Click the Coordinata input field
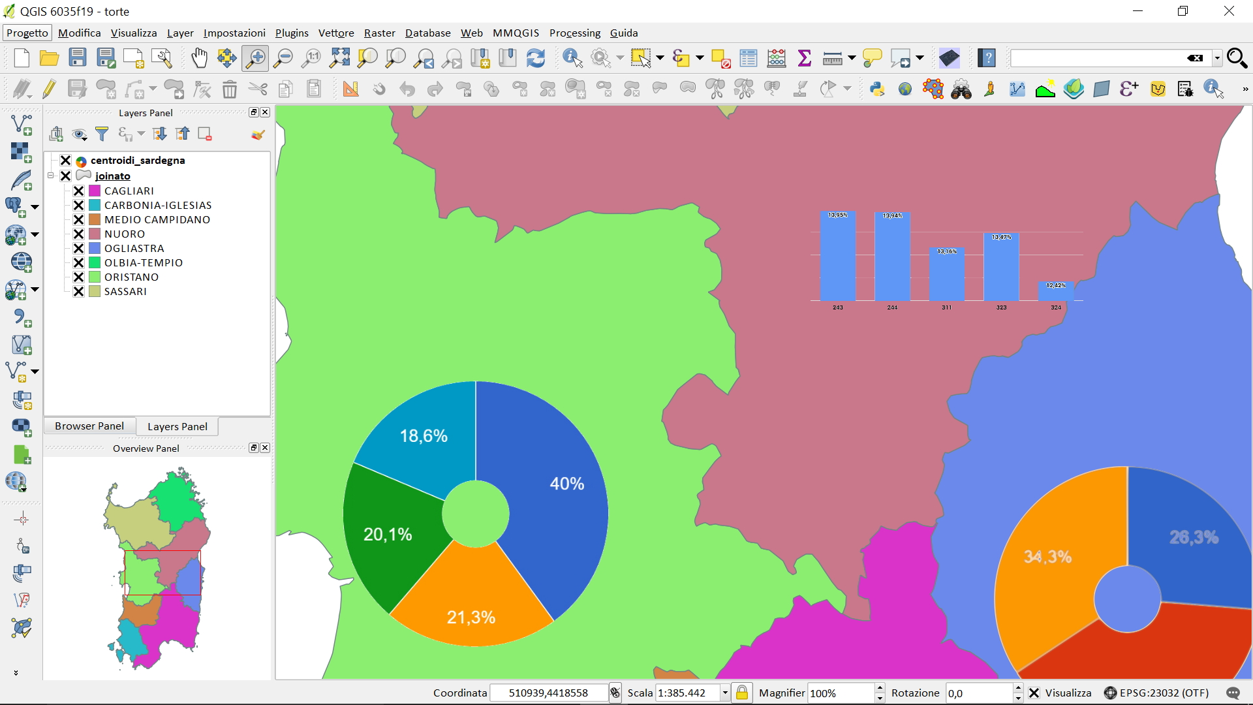1253x705 pixels. pos(548,693)
